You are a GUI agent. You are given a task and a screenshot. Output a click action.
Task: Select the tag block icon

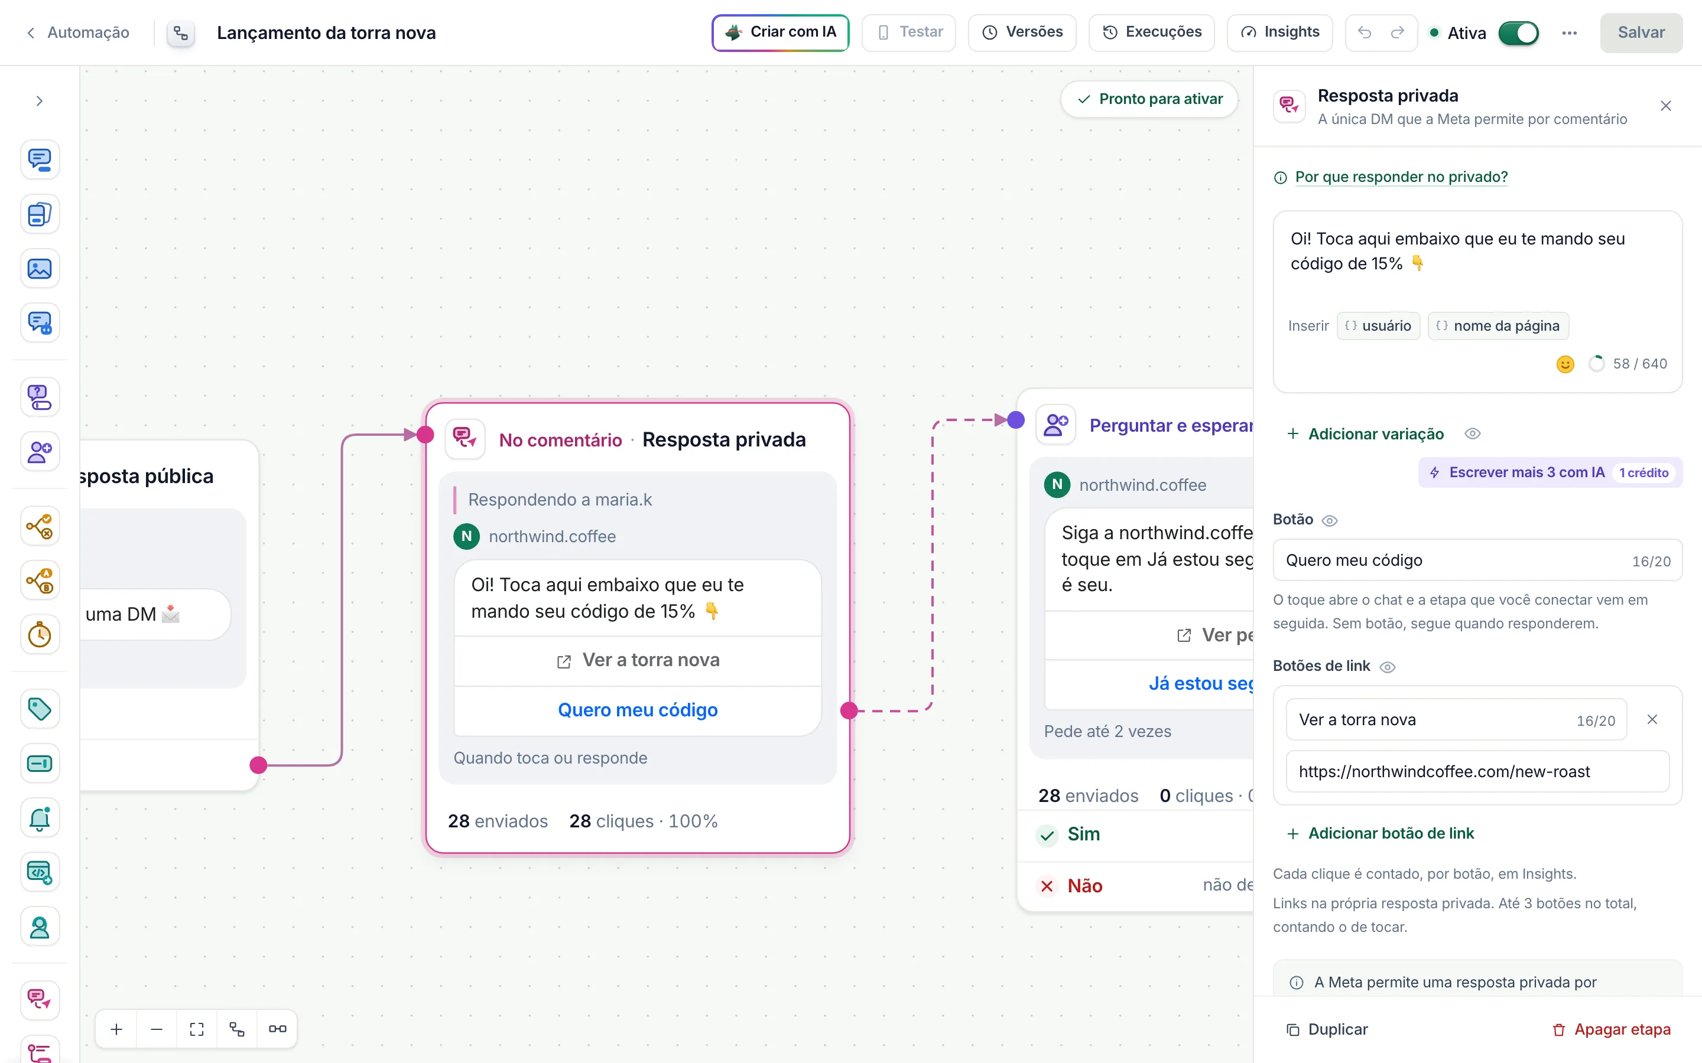pos(40,709)
